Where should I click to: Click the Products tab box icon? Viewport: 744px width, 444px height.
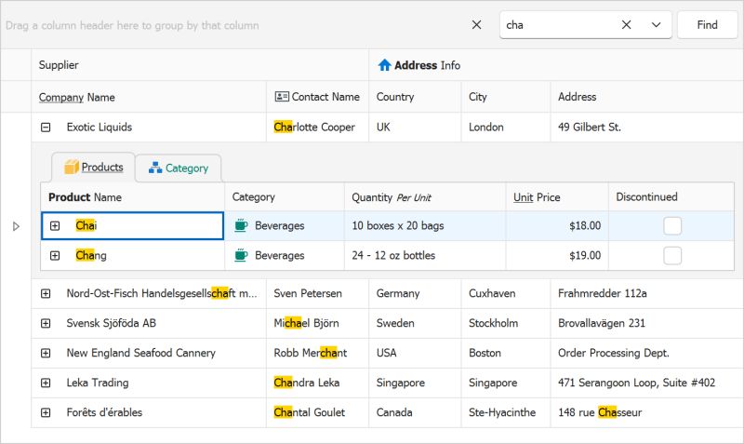(x=71, y=168)
